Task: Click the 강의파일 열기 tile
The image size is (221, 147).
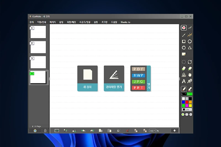Action: [x=114, y=78]
